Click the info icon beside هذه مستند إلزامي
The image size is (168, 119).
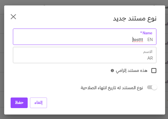point(112,71)
